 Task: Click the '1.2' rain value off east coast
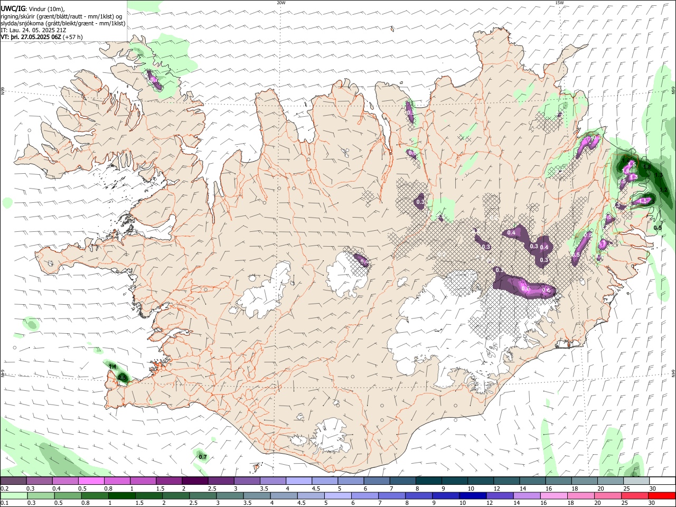coord(664,190)
